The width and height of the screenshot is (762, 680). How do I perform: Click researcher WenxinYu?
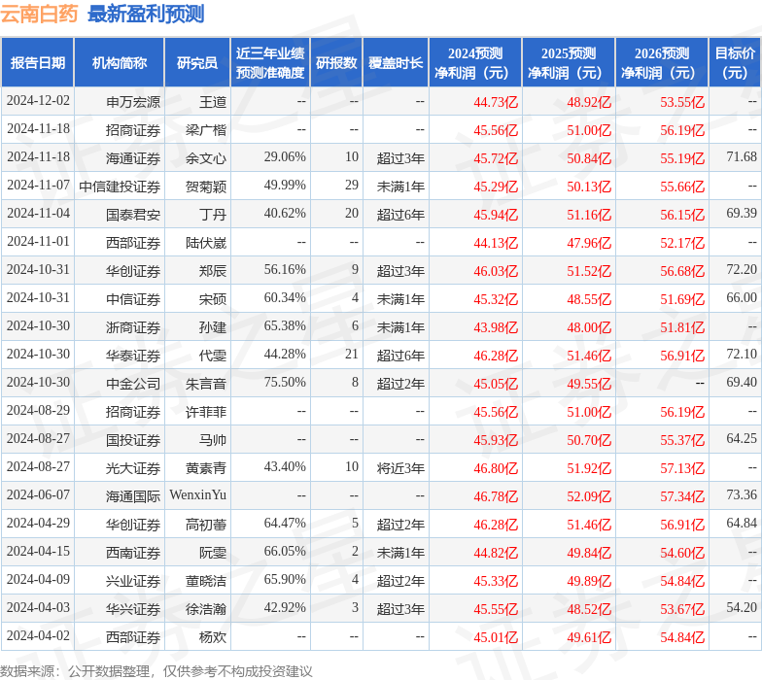pos(198,495)
